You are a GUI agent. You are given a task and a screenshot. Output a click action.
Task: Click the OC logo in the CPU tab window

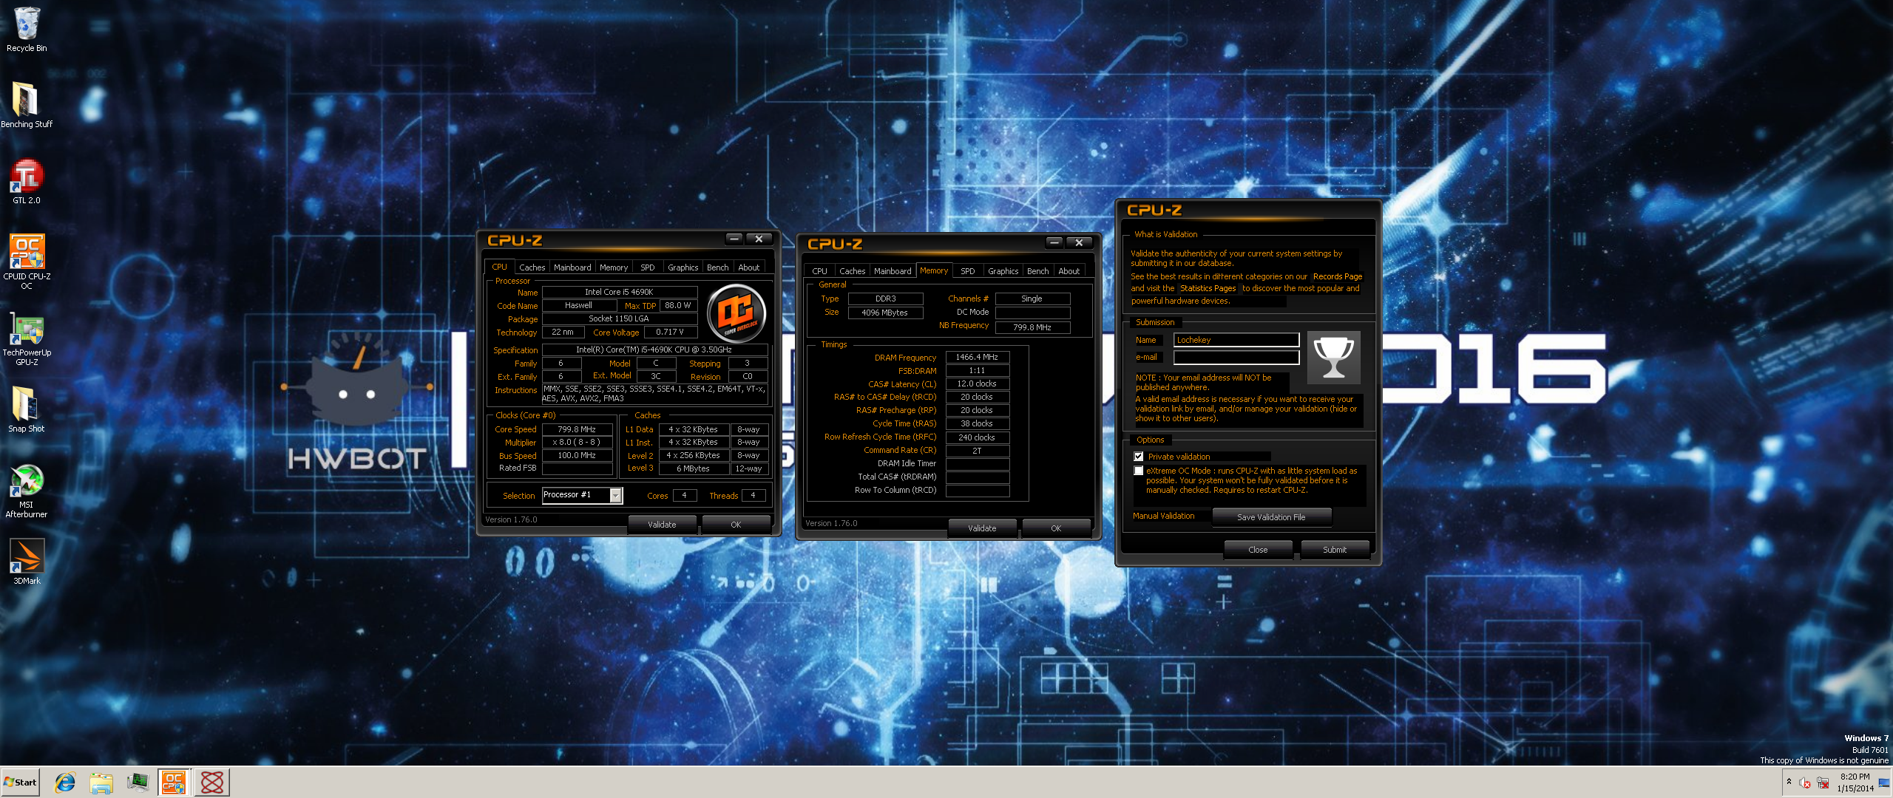[736, 313]
